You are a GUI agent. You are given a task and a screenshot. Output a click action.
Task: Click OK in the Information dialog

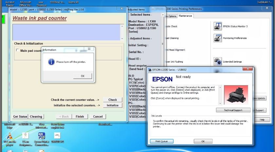tap(82, 76)
